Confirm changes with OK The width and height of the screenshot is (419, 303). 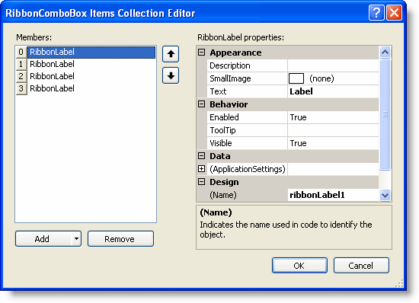pyautogui.click(x=299, y=266)
